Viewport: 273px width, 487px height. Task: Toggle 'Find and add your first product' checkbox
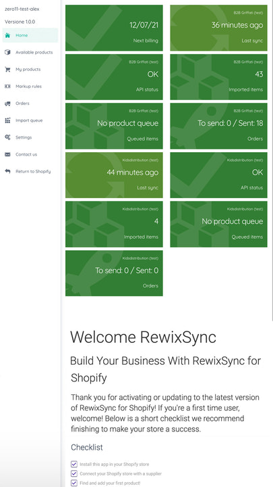coord(74,483)
